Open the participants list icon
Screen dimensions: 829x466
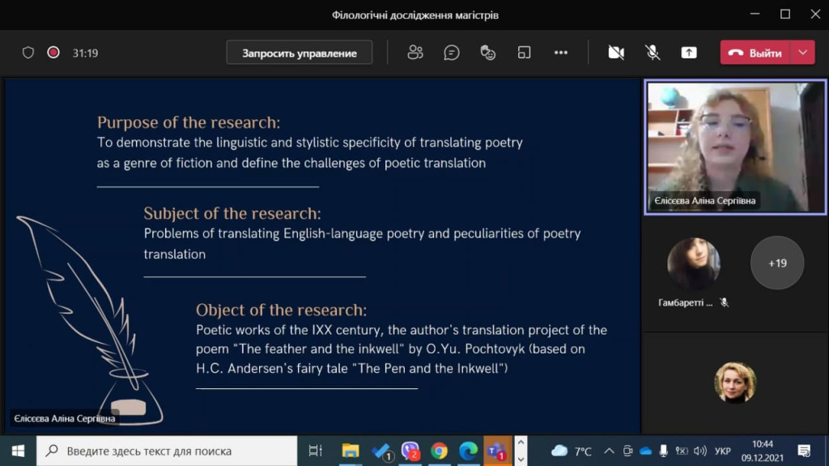(x=415, y=53)
